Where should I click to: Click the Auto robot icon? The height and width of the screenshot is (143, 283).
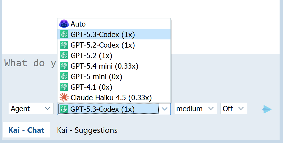(x=64, y=24)
